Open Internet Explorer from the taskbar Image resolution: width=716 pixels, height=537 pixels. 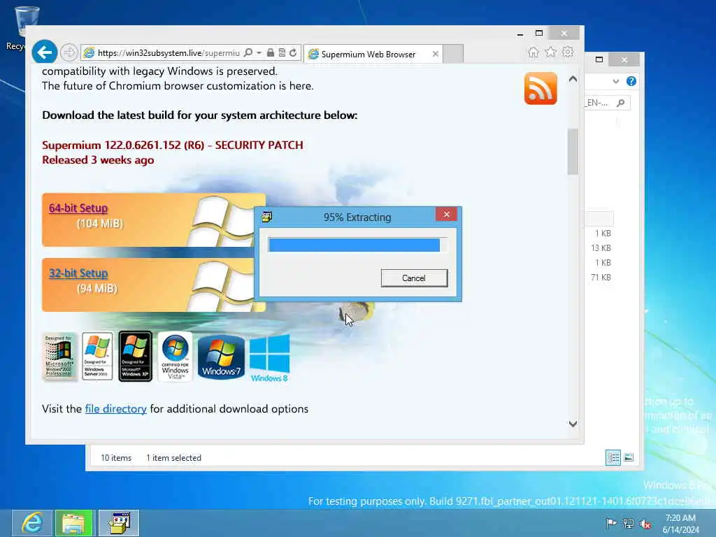(x=32, y=523)
